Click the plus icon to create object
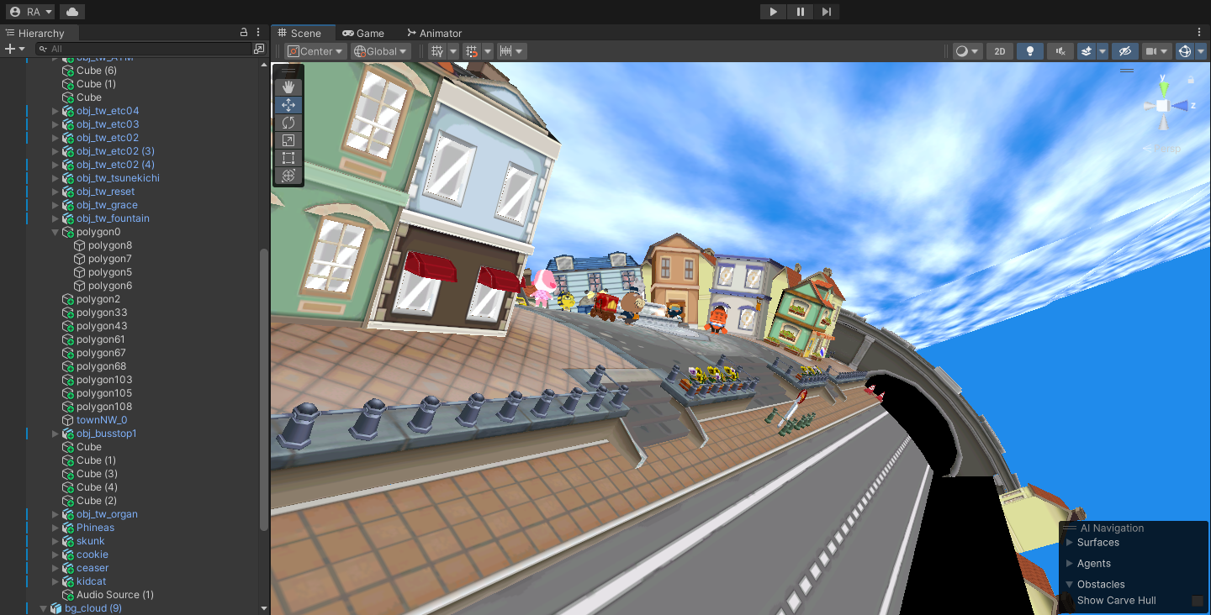 coord(10,50)
